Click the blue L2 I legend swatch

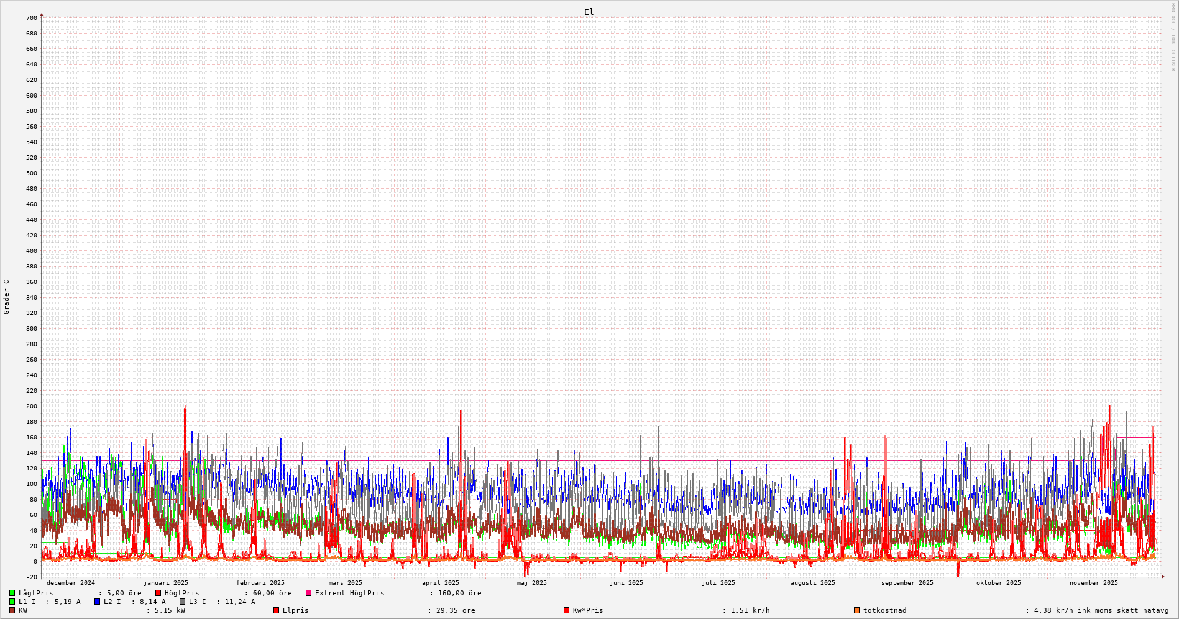pyautogui.click(x=97, y=602)
